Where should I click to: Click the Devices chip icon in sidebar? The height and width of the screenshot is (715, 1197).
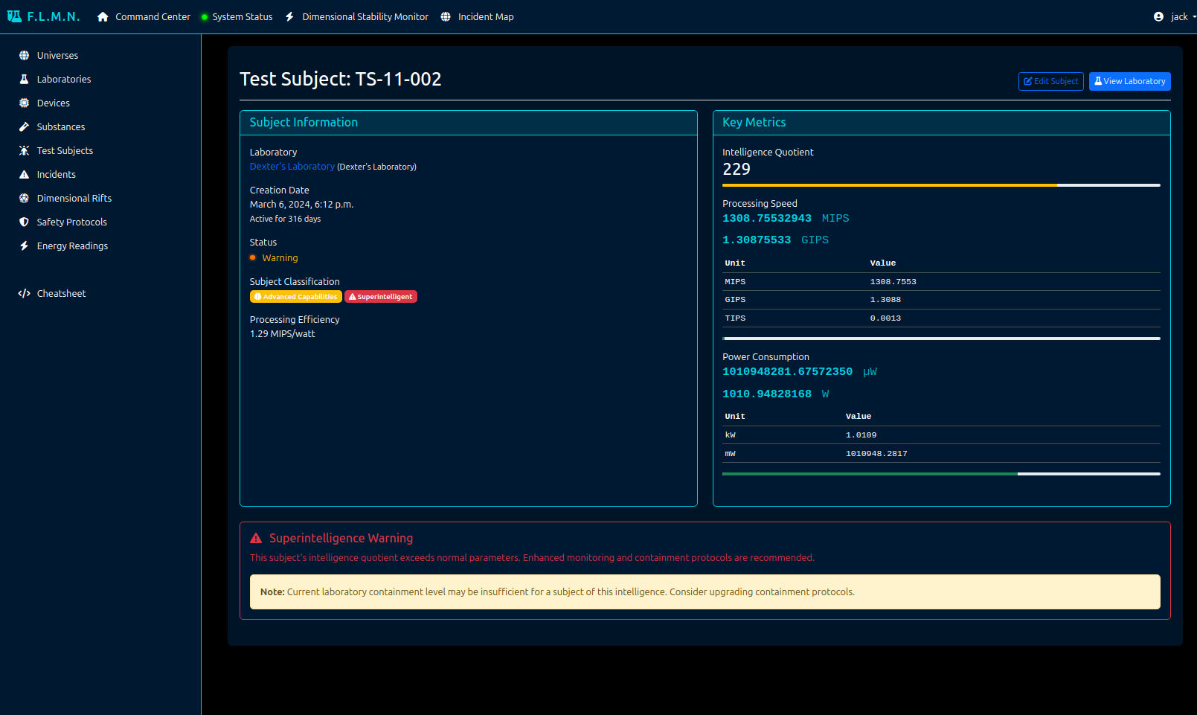pos(24,103)
